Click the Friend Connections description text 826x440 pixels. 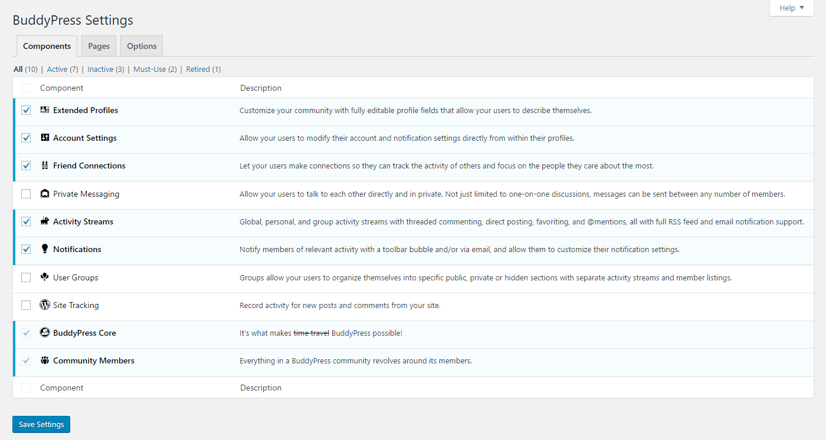447,166
